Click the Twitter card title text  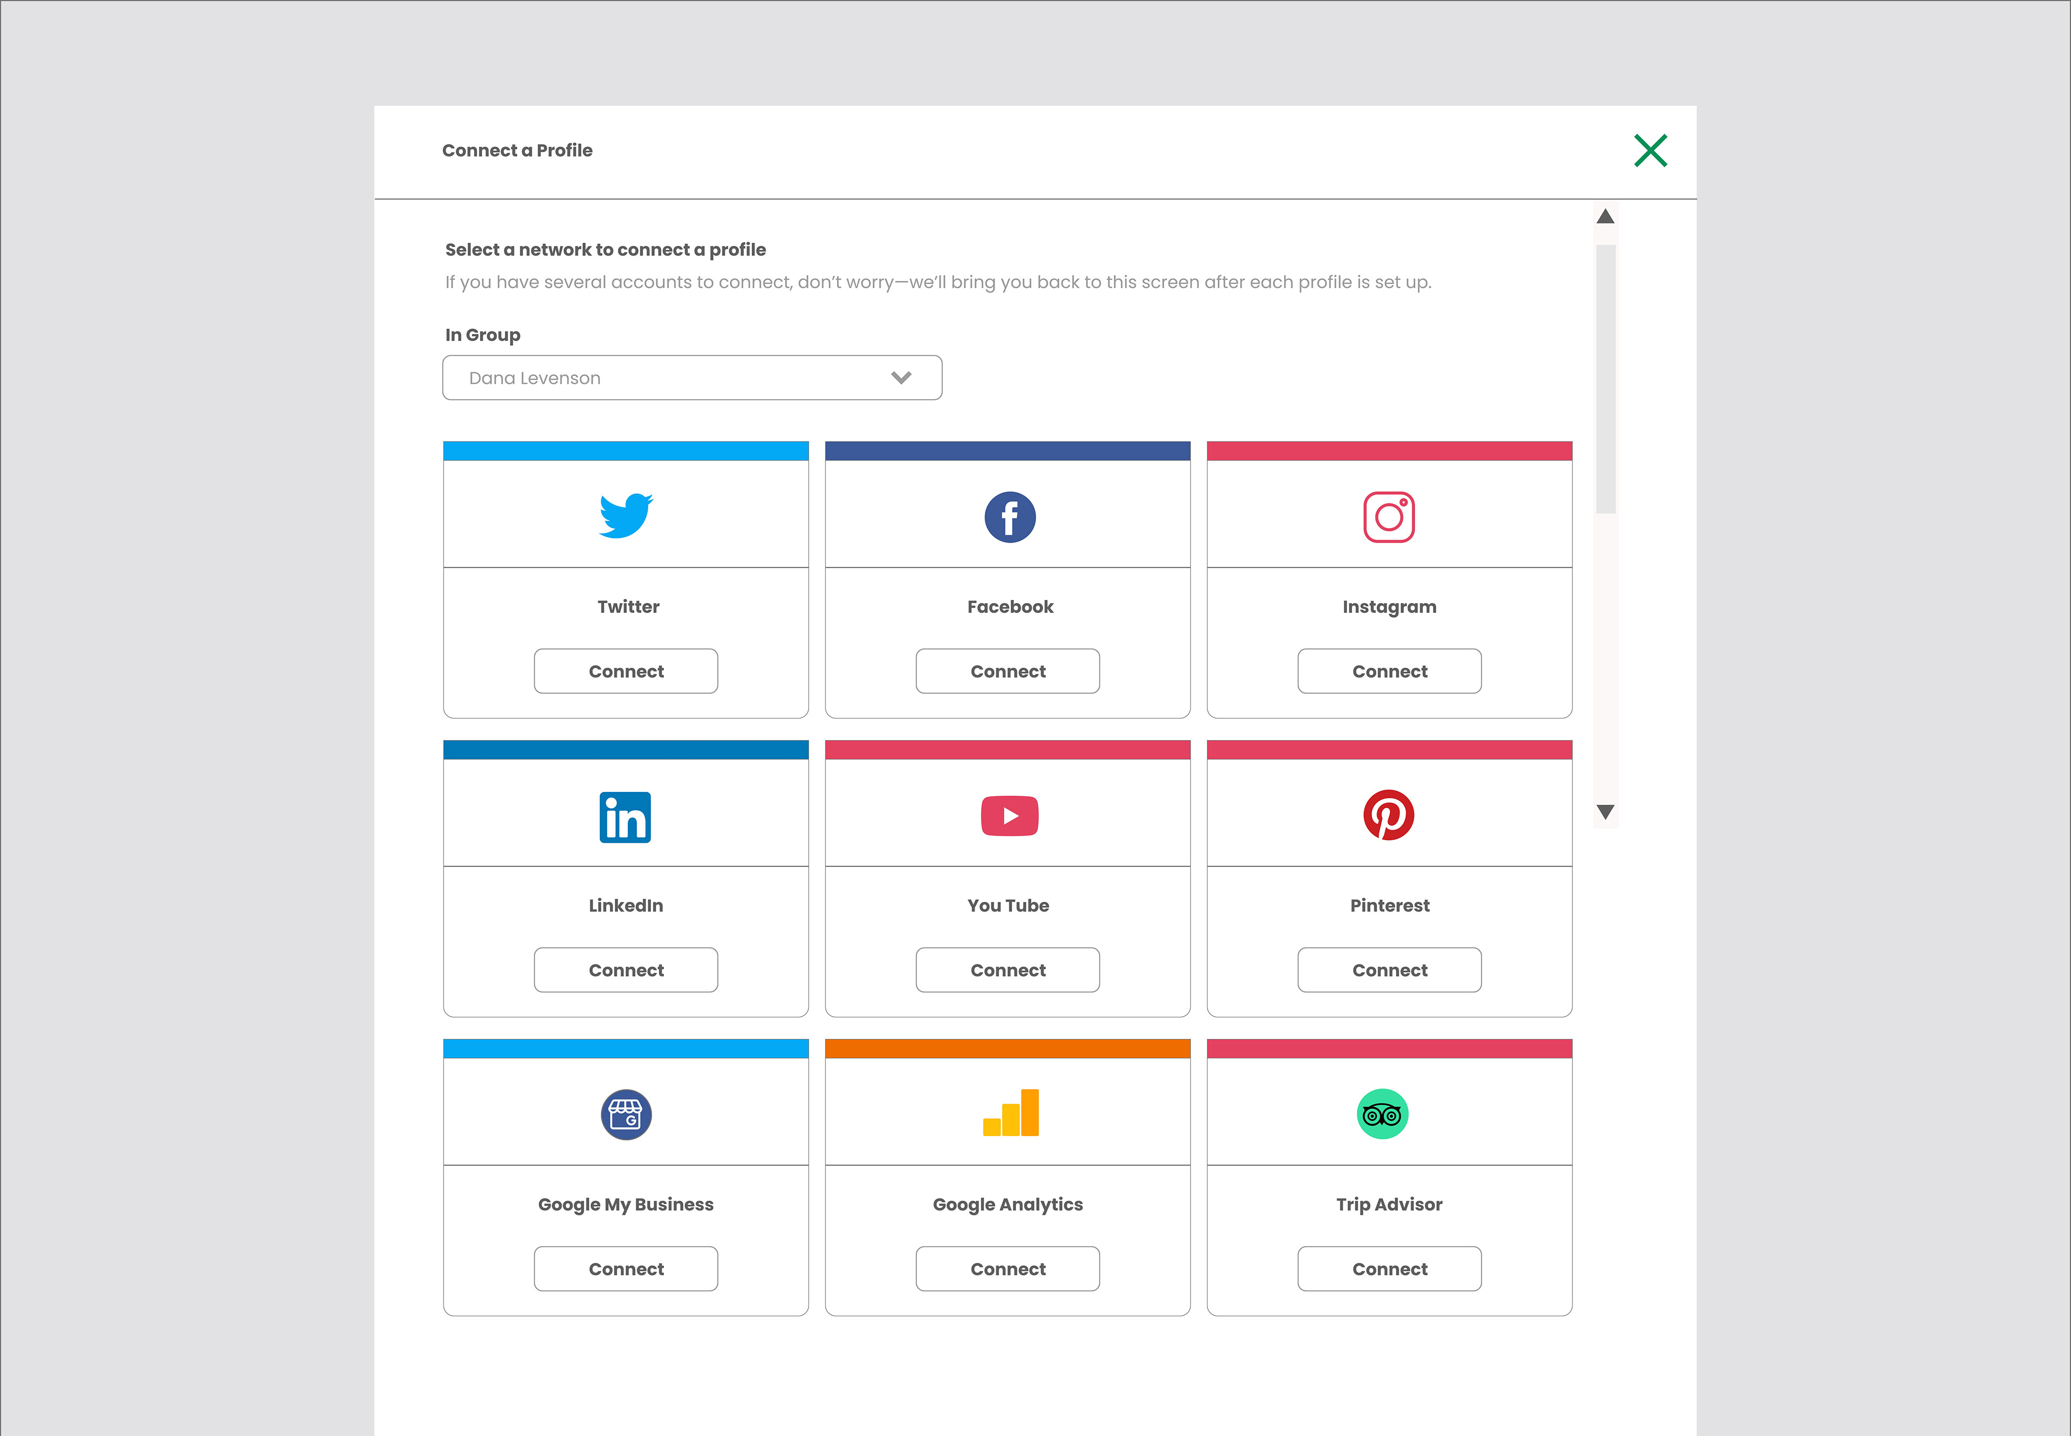pos(628,606)
